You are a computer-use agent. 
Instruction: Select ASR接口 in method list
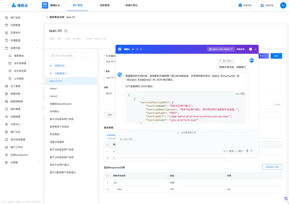click(71, 111)
